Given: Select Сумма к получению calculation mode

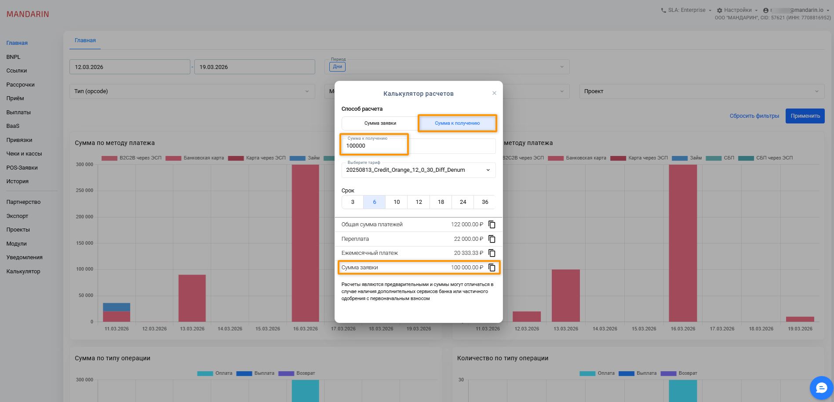Looking at the screenshot, I should [x=457, y=123].
